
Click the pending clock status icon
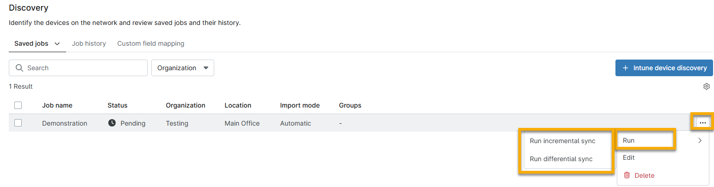[112, 123]
